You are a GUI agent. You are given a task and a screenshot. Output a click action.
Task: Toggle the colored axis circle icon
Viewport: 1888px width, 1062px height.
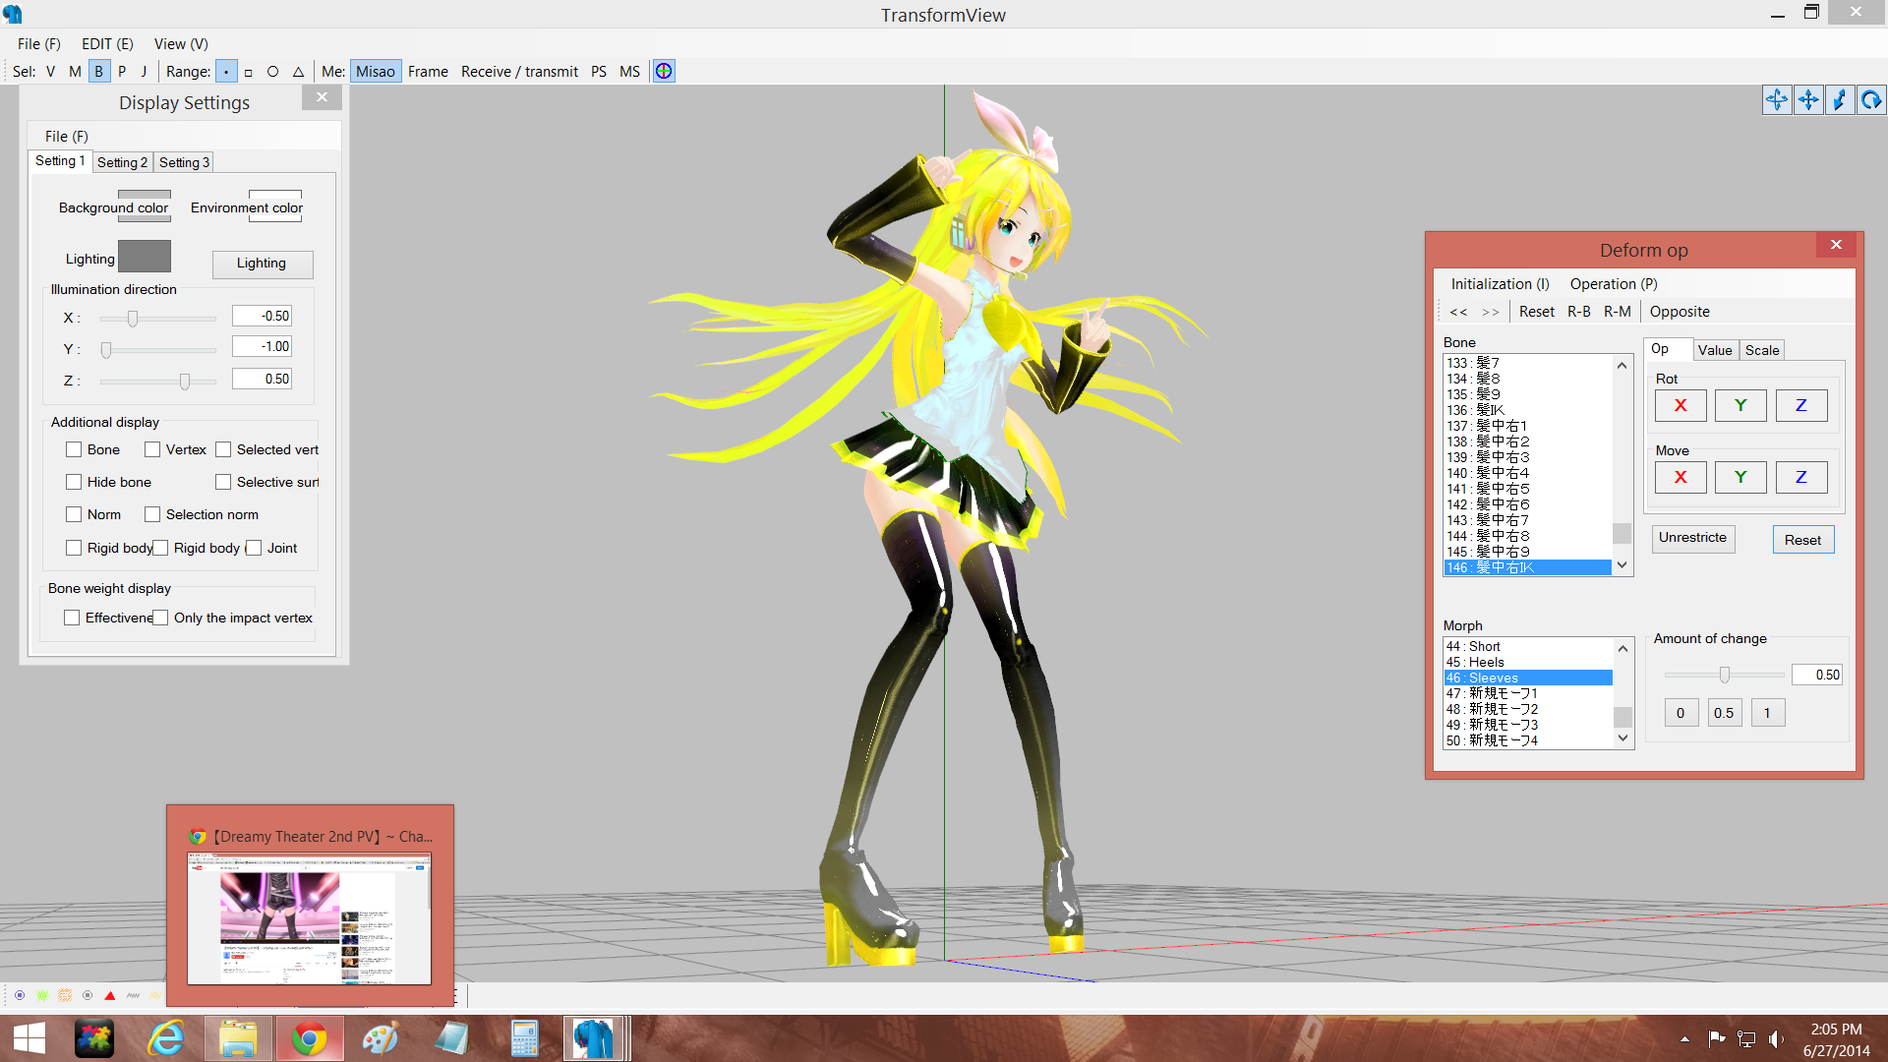click(664, 71)
